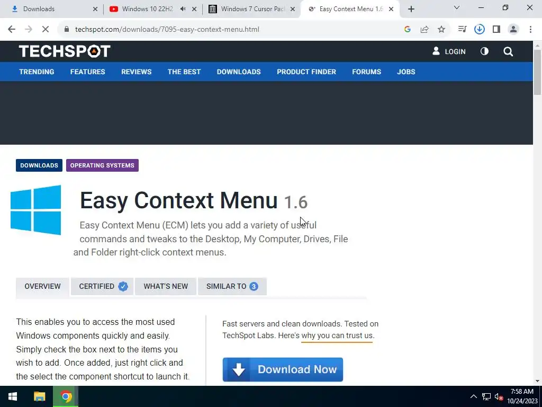Open the FEATURES nav menu

pos(87,72)
